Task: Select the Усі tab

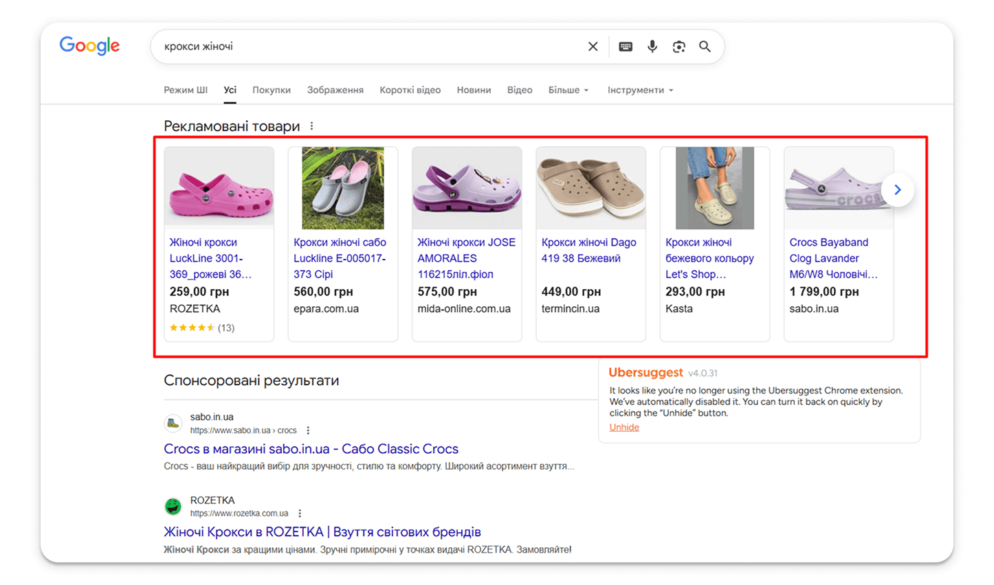Action: [x=230, y=90]
